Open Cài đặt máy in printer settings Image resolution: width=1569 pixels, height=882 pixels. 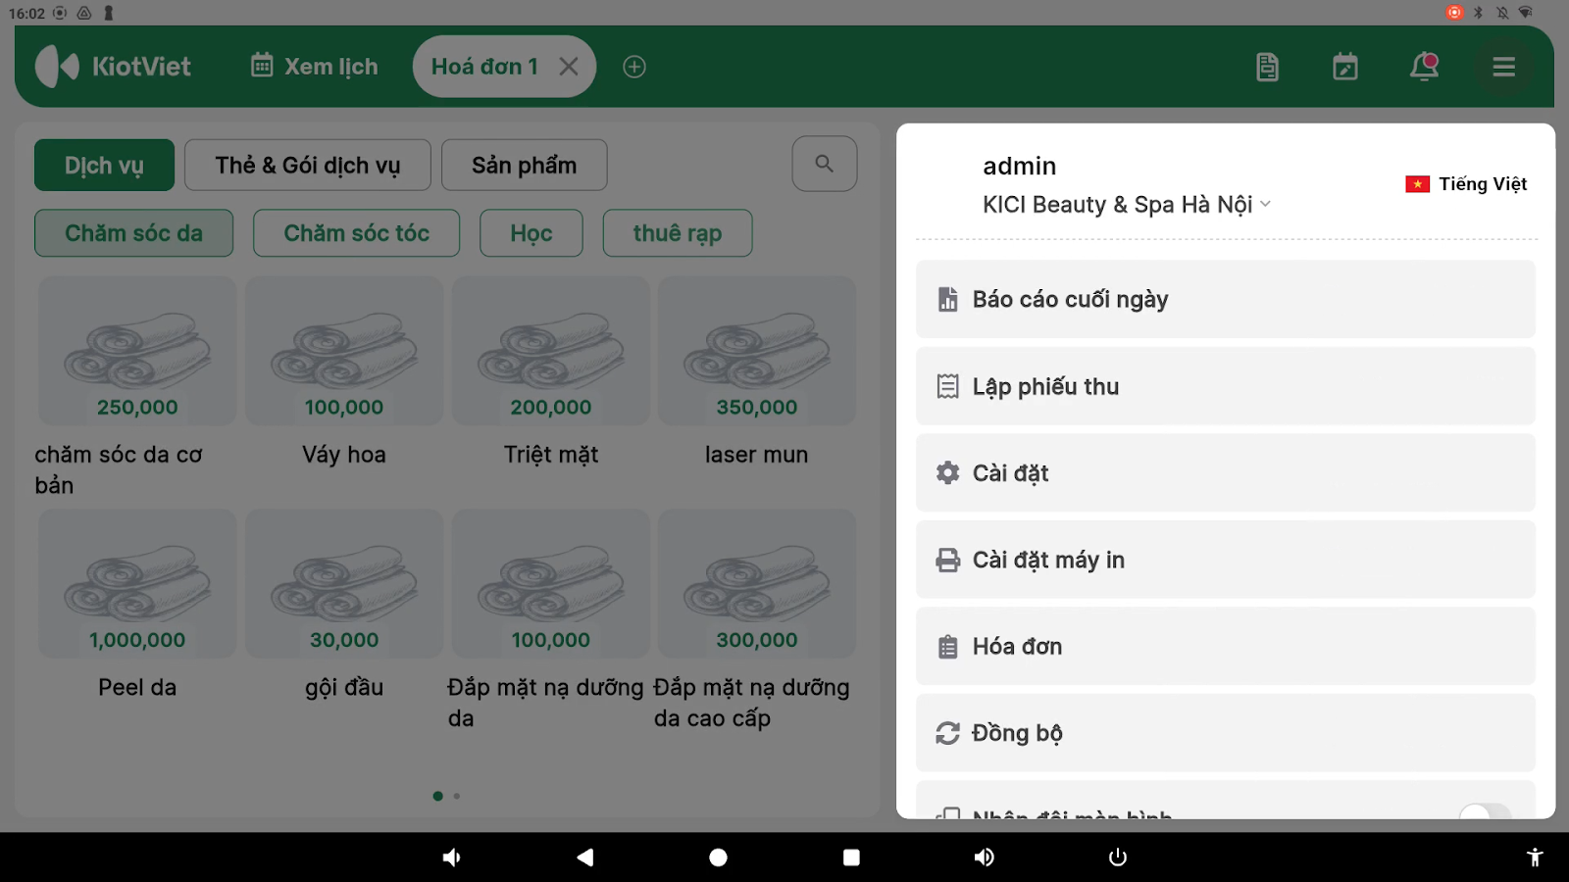coord(1226,560)
